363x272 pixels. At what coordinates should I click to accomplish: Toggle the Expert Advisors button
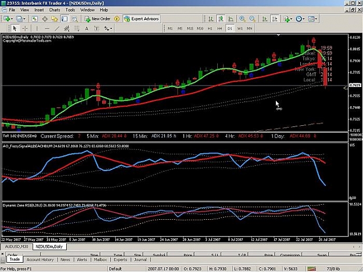(142, 19)
